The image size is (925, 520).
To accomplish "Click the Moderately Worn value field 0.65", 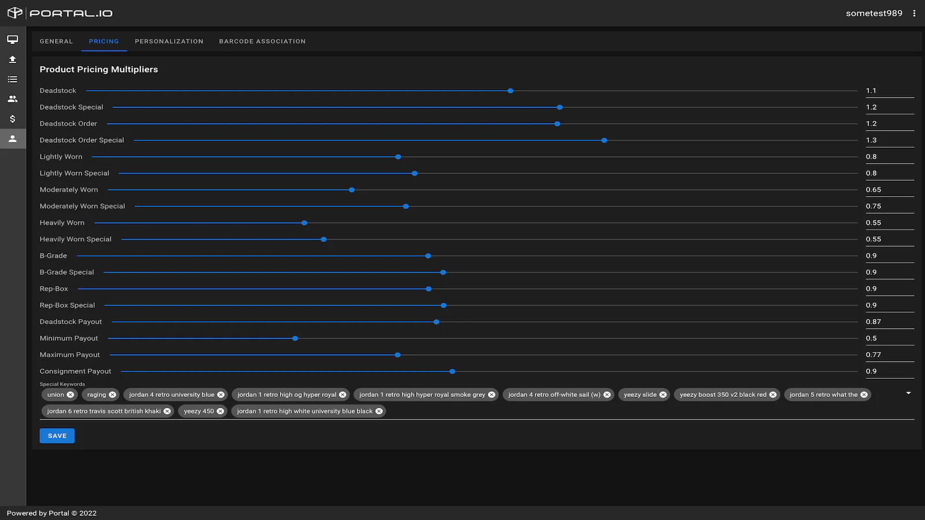I will tap(890, 190).
